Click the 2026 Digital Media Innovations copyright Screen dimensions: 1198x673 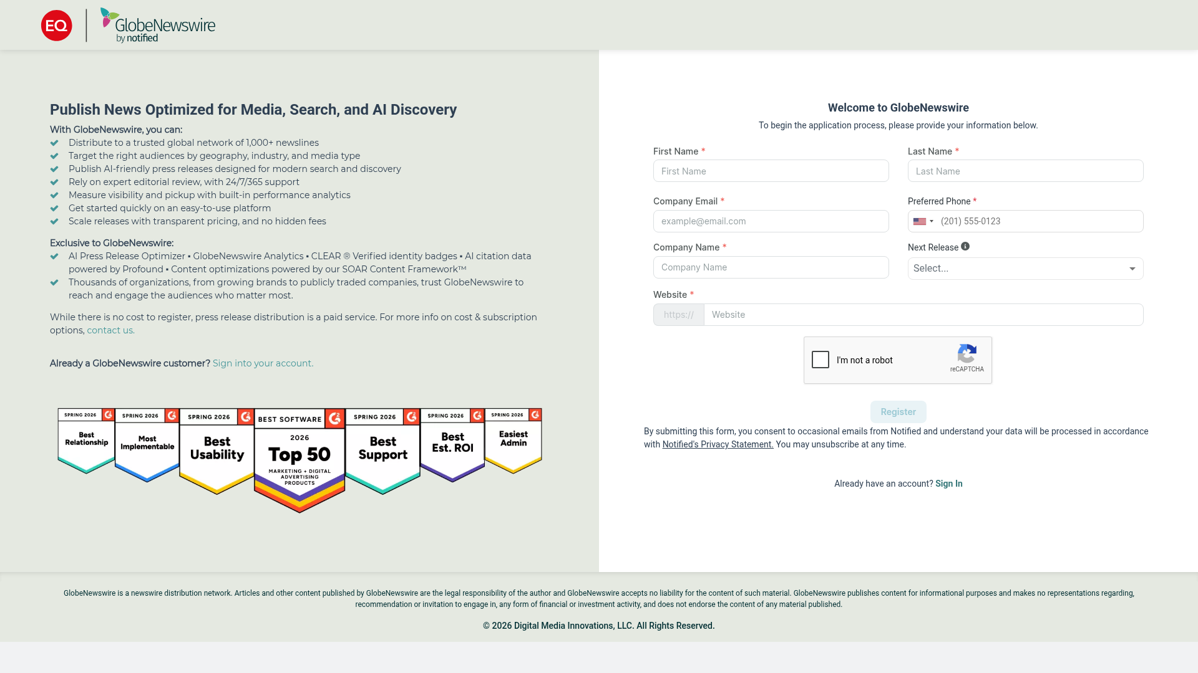coord(599,626)
